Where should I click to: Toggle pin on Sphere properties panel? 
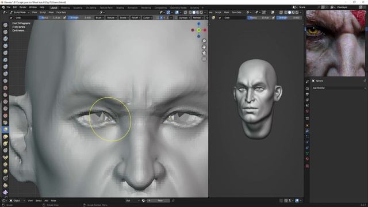click(x=365, y=80)
